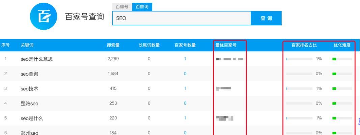Open blurred best Baijiahao for seo技术
Screen dimensions: 360x135
point(224,88)
